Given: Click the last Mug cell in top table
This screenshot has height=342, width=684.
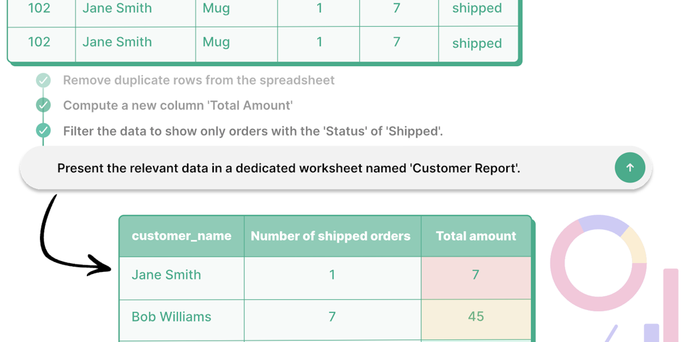Looking at the screenshot, I should (216, 42).
